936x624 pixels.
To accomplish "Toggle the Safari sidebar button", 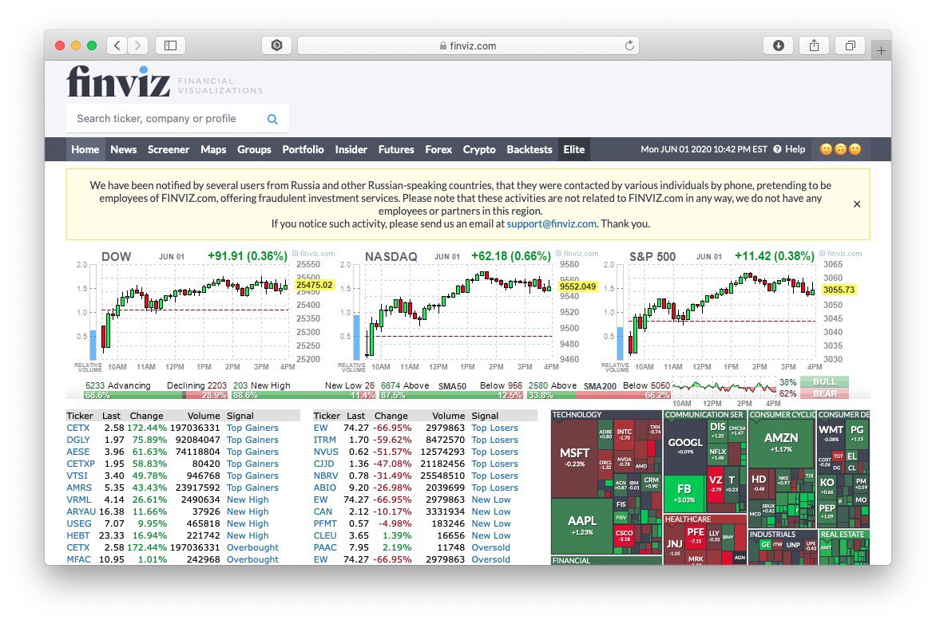I will (x=171, y=45).
